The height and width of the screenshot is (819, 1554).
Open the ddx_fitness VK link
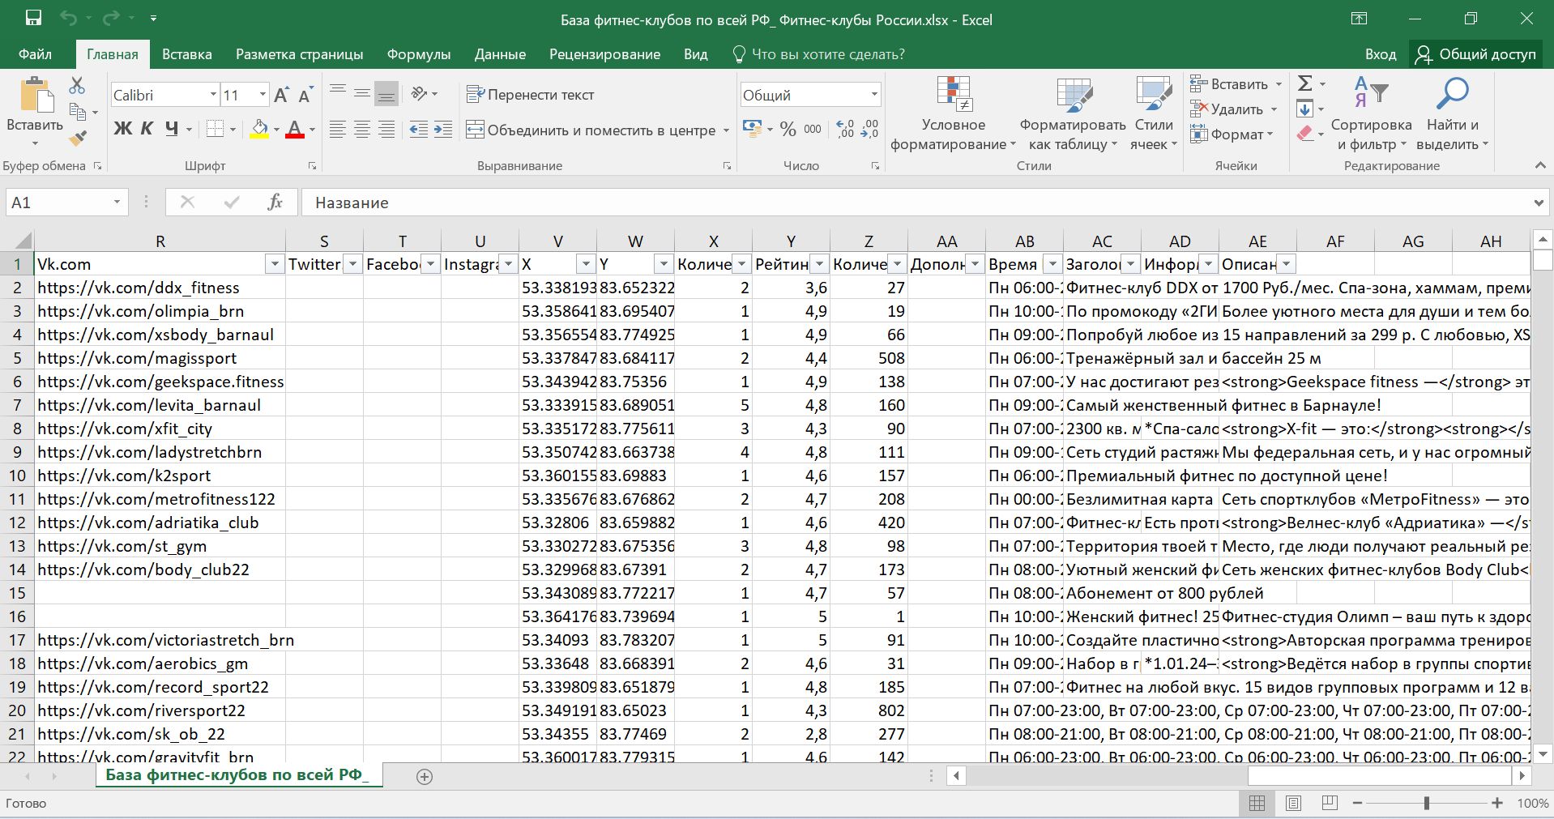(x=139, y=288)
